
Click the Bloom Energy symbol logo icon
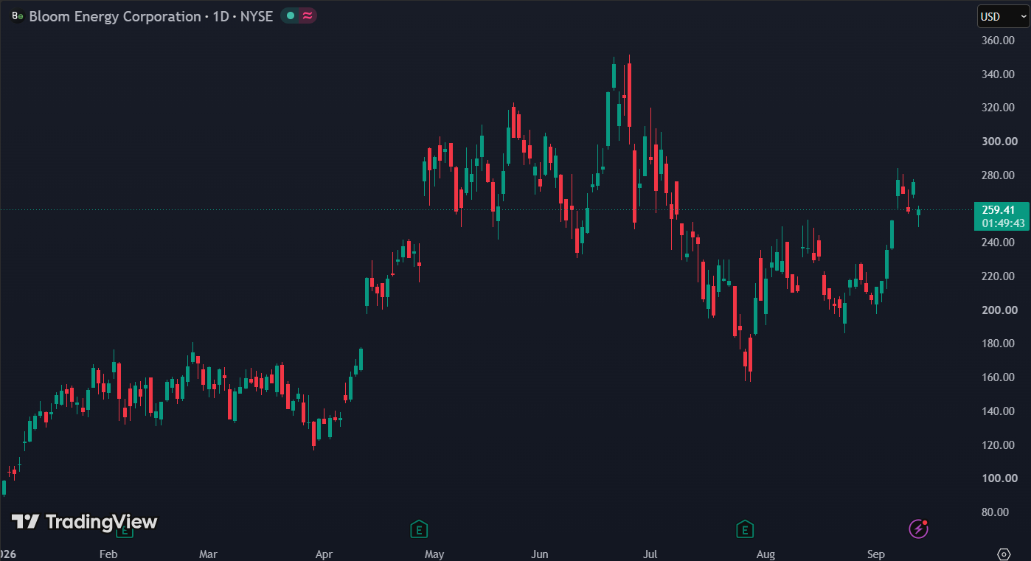(18, 15)
